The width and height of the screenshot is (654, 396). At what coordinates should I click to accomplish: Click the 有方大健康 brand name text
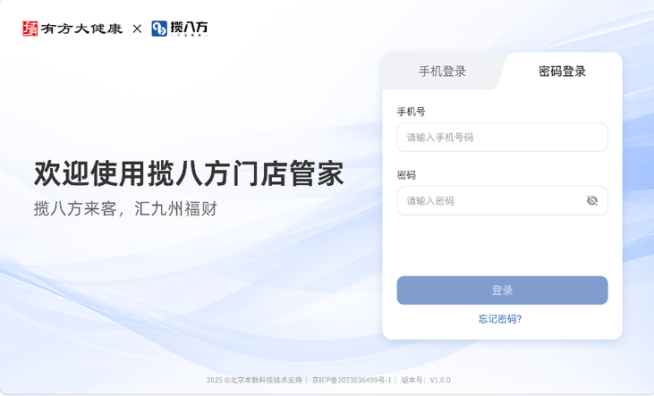[x=81, y=29]
